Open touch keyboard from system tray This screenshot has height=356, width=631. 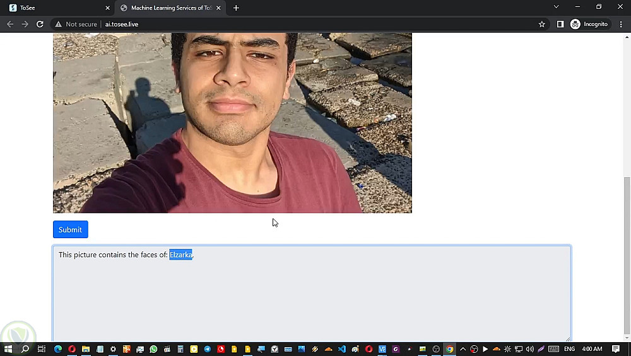(554, 349)
